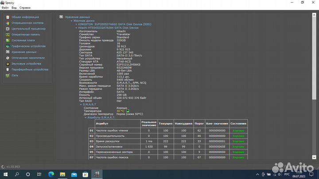The image size is (319, 179).
Task: Click the storage icon beside the Хранение данных heading
Action: point(61,17)
